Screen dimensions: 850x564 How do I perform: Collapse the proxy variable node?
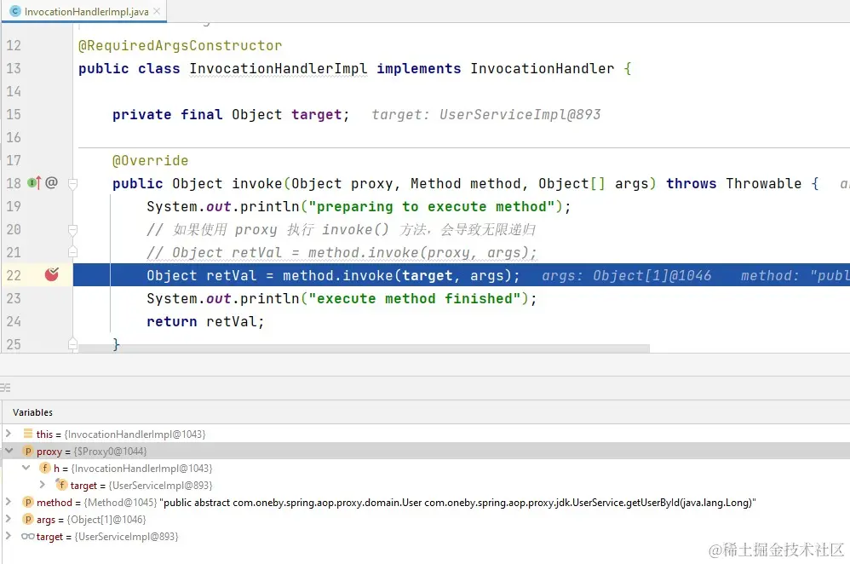9,451
